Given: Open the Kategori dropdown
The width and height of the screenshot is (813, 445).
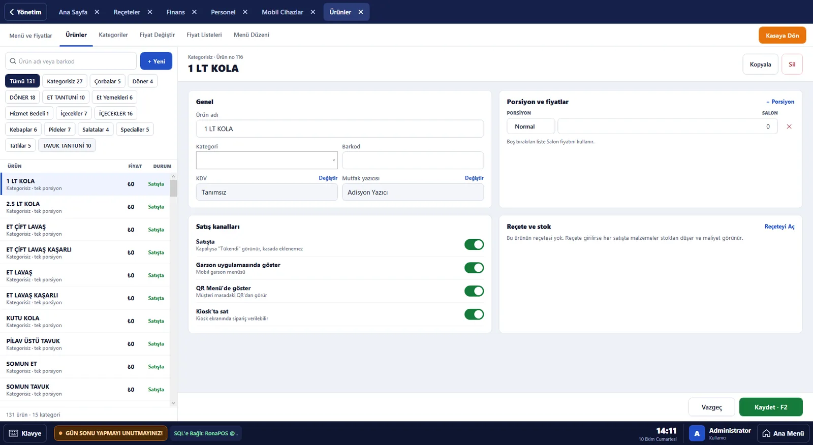Looking at the screenshot, I should tap(267, 160).
